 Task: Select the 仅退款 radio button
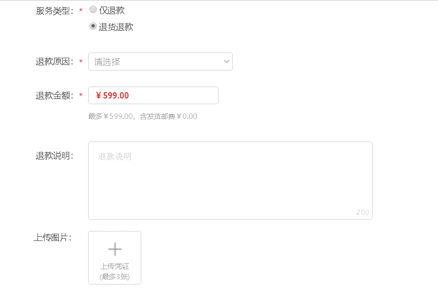93,9
